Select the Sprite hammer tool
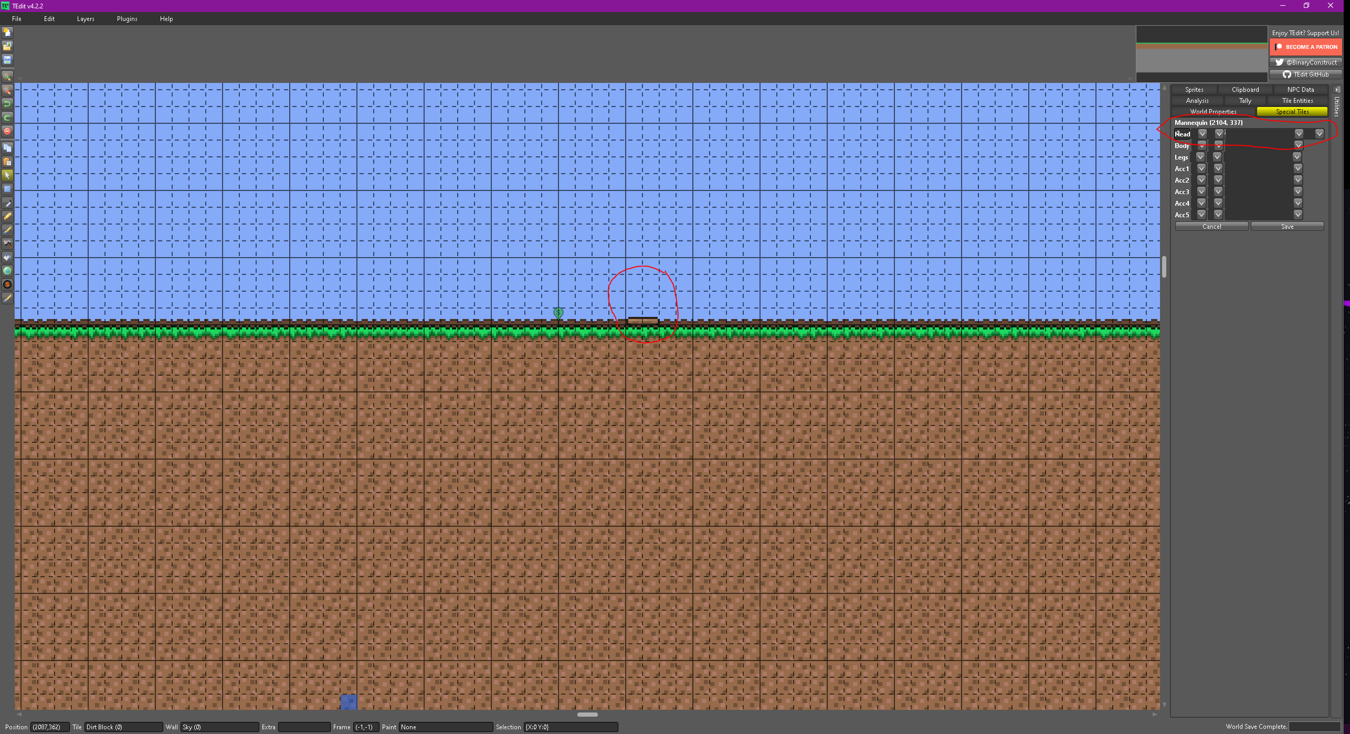1350x734 pixels. point(7,243)
